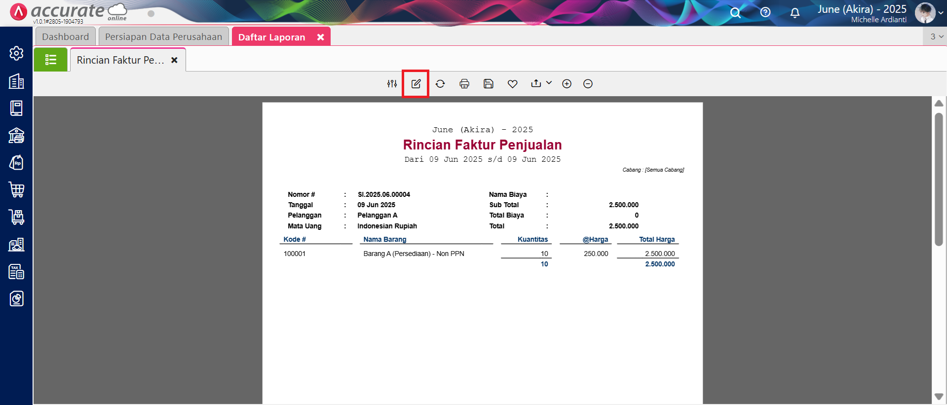Mark report as favorite with heart
Viewport: 947px width, 405px height.
pos(513,84)
